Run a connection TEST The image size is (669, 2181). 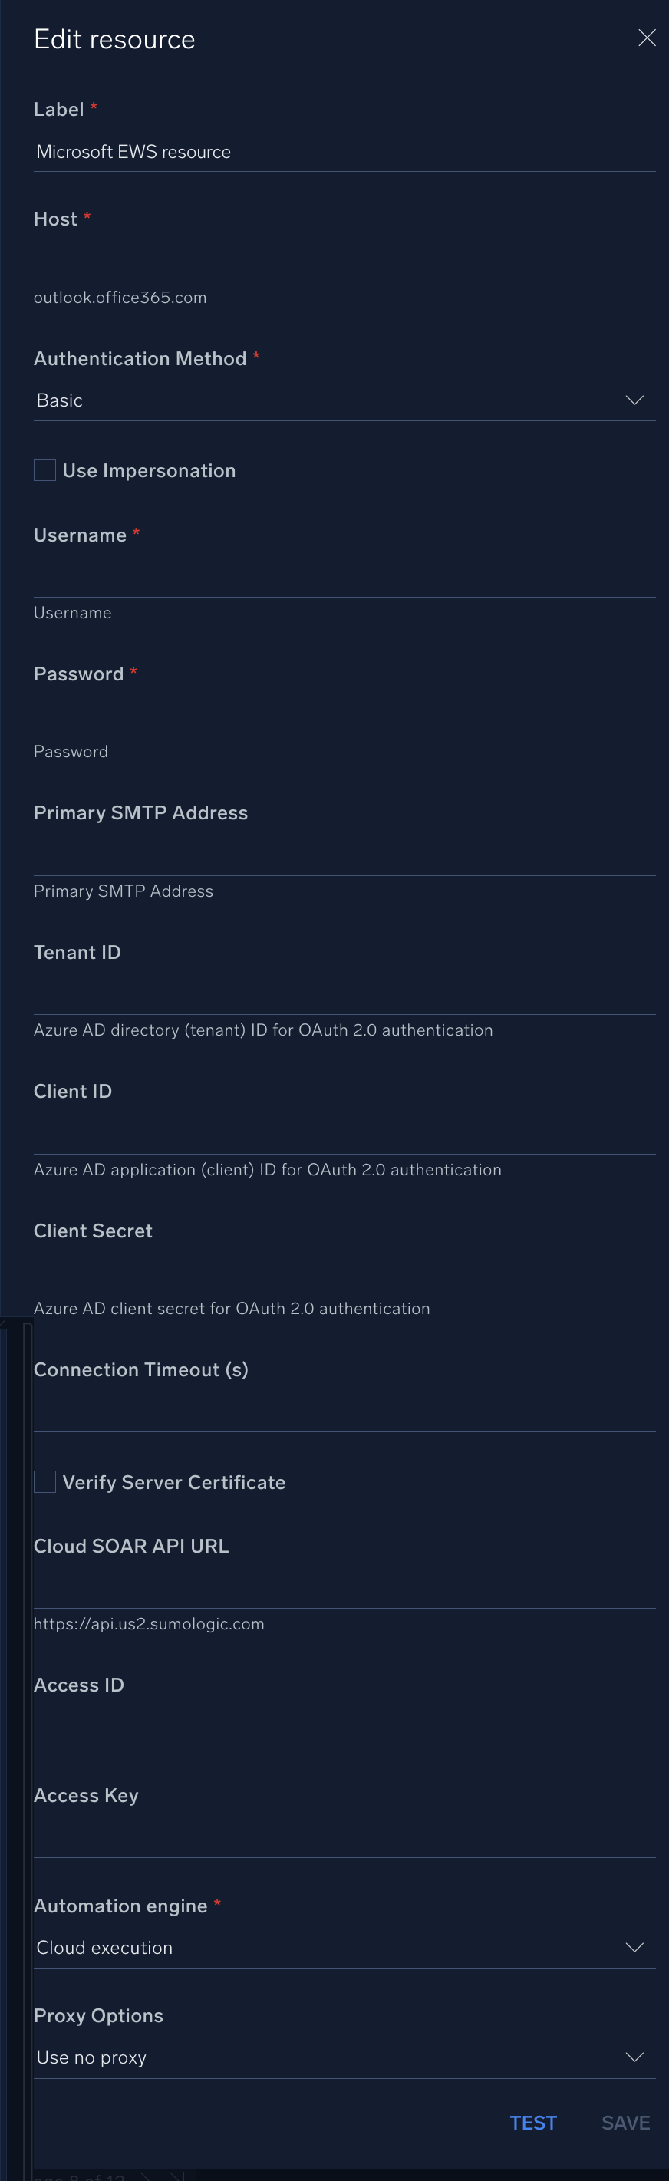point(532,2122)
